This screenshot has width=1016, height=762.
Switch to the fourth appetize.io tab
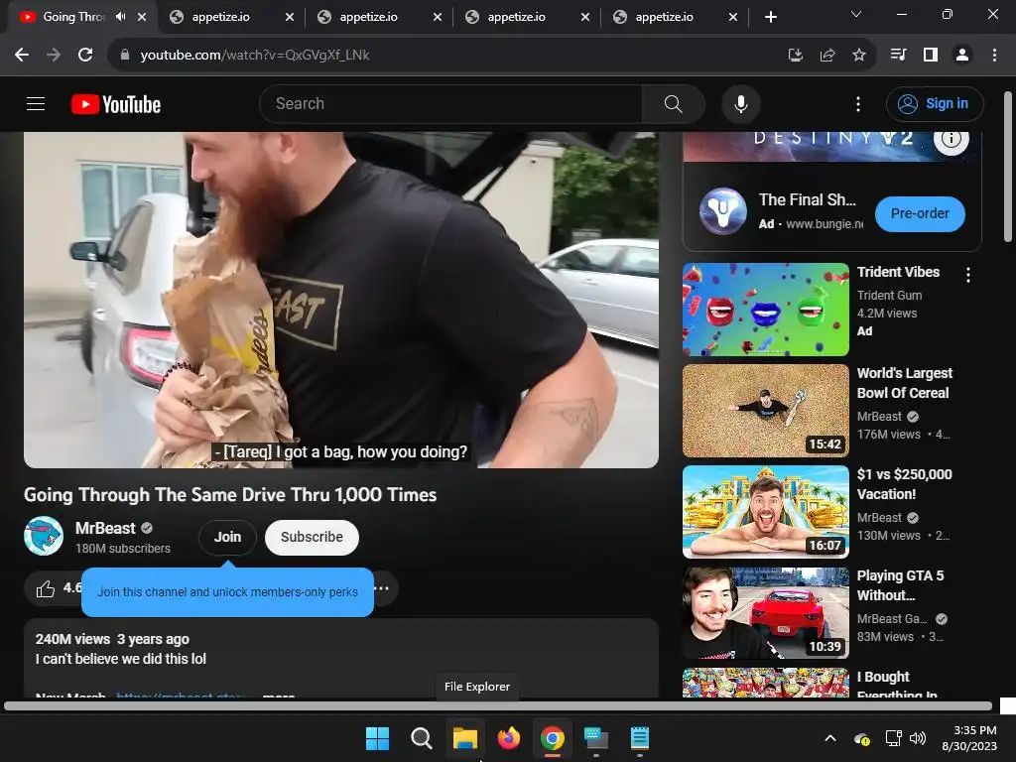click(664, 17)
